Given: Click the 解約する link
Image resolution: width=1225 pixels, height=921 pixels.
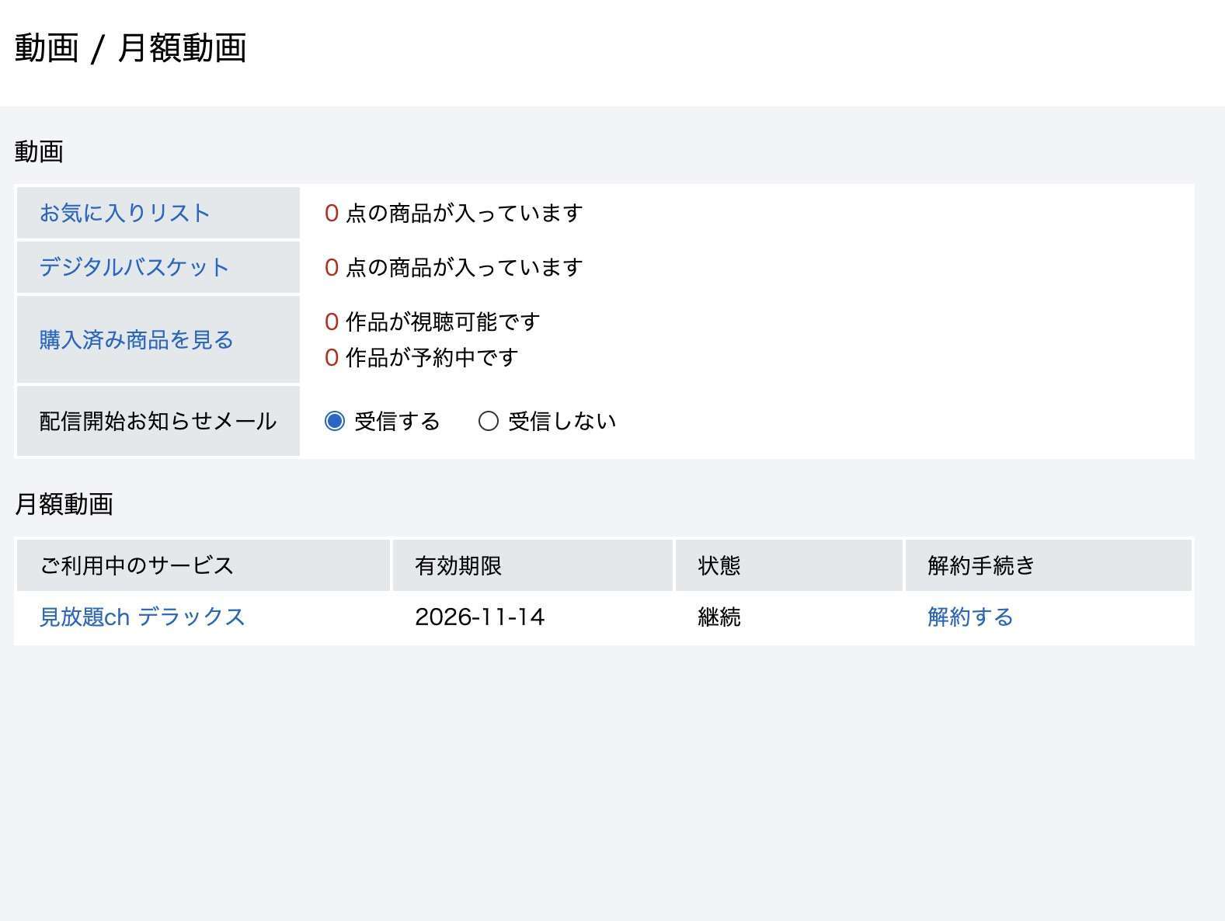Looking at the screenshot, I should [970, 617].
